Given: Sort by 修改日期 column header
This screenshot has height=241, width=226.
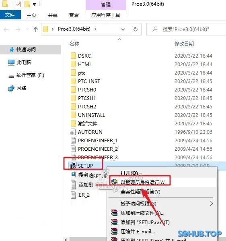Looking at the screenshot, I should click(x=184, y=44).
